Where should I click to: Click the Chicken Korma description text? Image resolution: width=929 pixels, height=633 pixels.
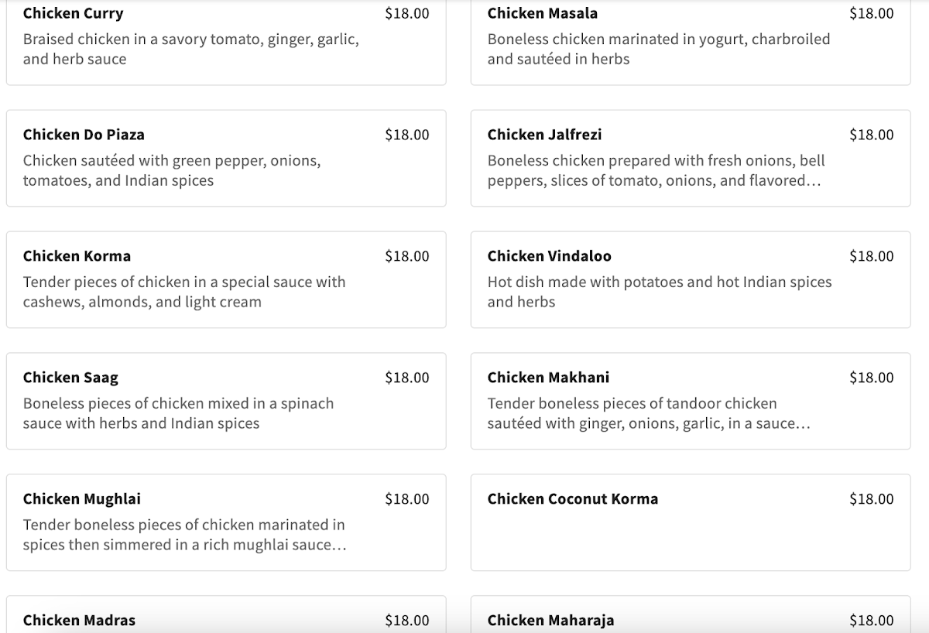pos(184,292)
